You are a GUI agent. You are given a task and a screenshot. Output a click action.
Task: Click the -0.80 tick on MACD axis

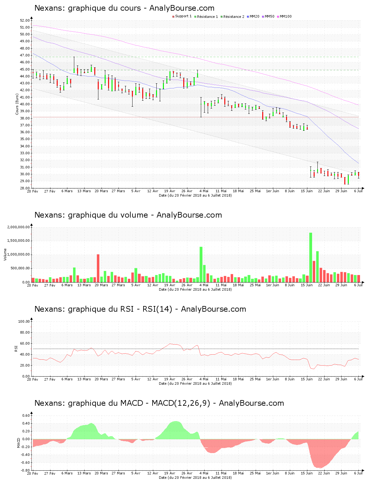(26, 470)
